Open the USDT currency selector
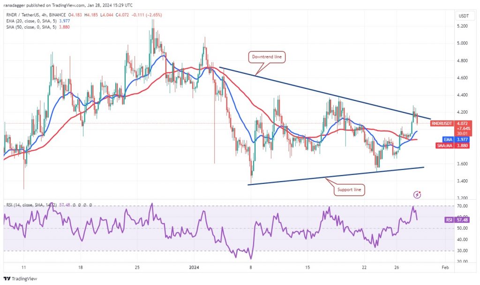 (x=464, y=16)
